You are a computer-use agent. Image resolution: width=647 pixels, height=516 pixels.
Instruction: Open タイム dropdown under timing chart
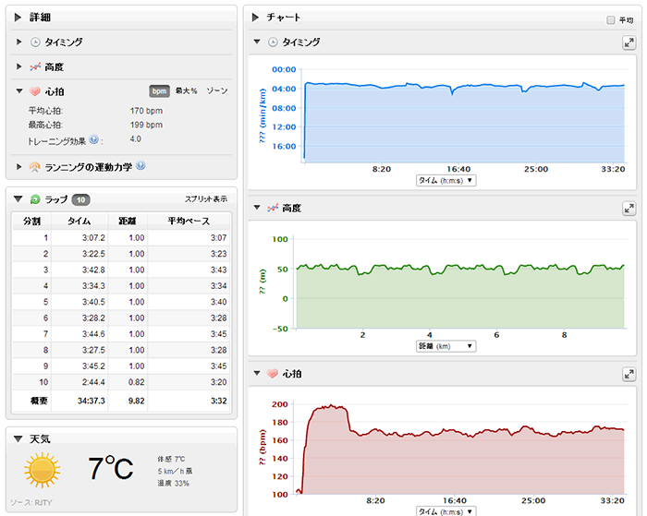tap(446, 181)
